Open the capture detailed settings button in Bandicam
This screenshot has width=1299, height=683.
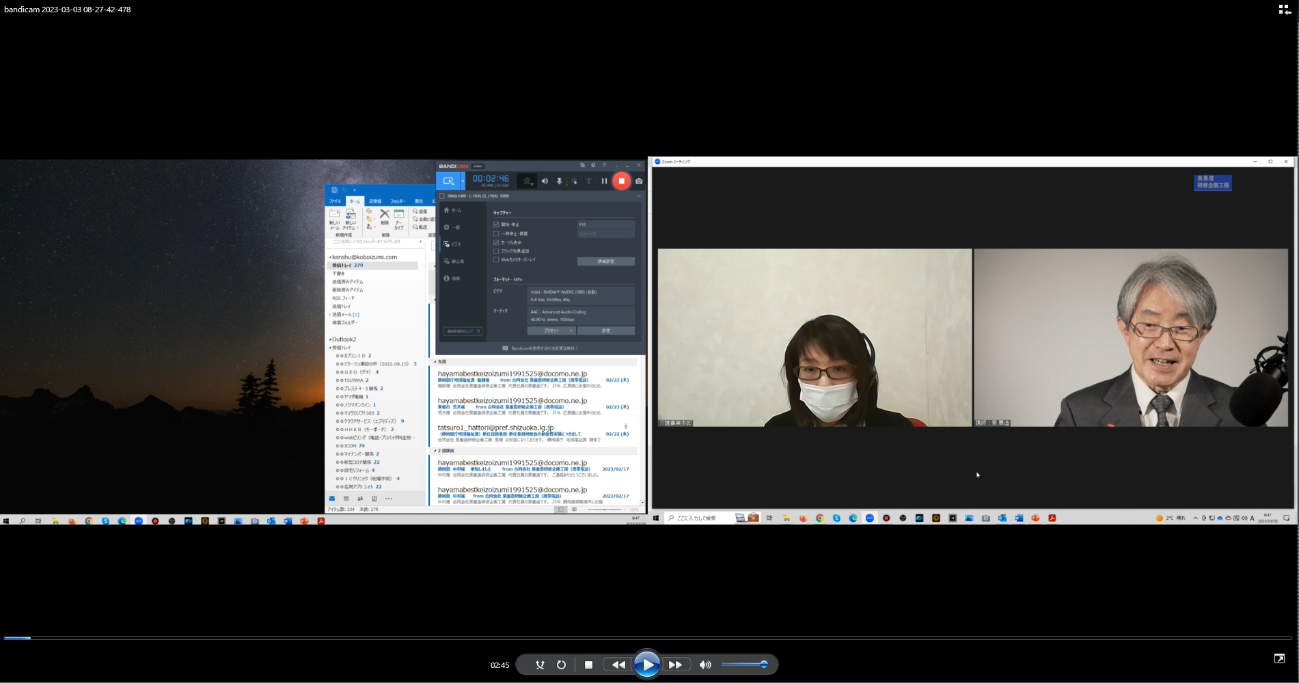tap(605, 262)
